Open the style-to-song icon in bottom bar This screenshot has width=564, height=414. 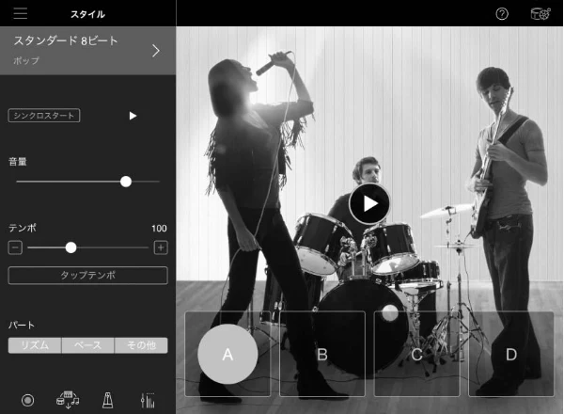(x=68, y=400)
